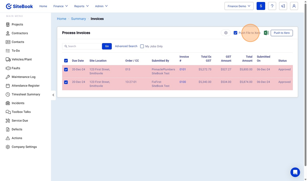Viewport: 307px width, 181px height.
Task: Click the help question mark icon
Action: [x=272, y=6]
